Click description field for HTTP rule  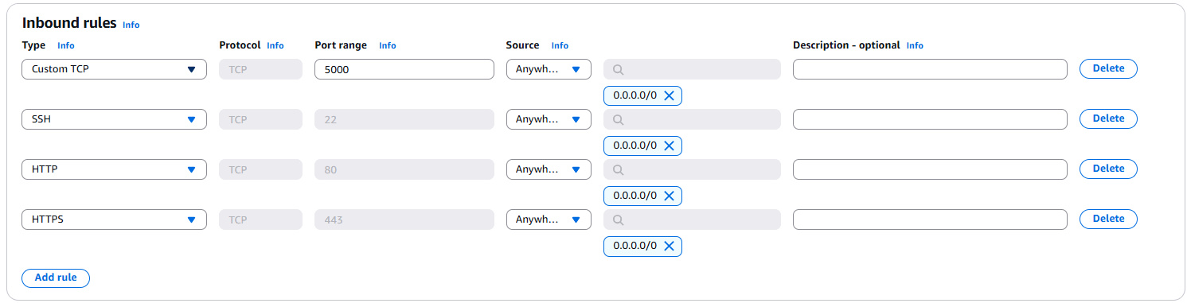930,169
